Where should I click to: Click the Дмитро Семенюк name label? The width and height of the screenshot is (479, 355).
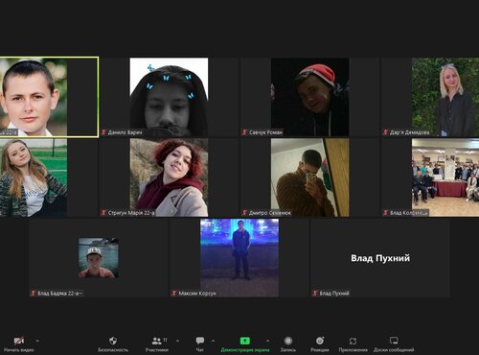[x=270, y=212]
